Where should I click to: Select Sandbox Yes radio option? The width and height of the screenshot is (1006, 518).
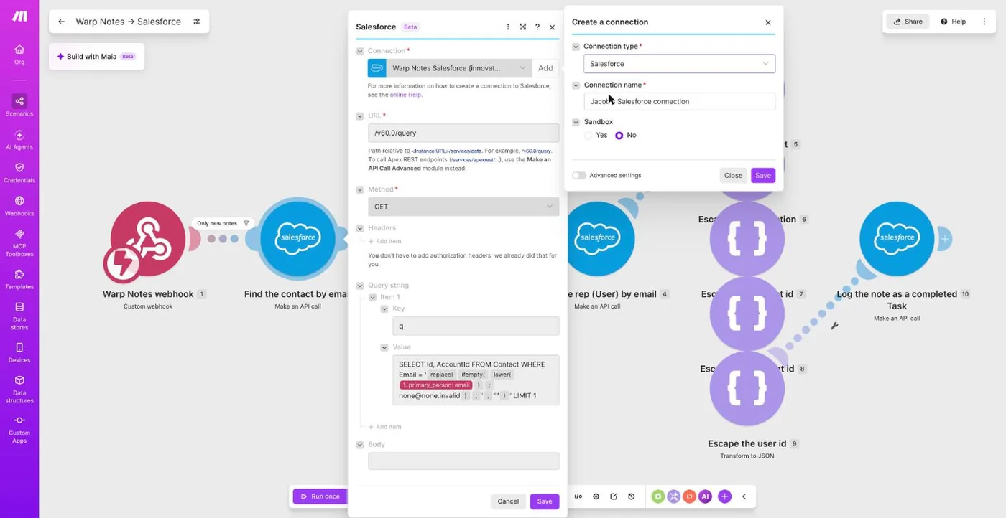589,135
